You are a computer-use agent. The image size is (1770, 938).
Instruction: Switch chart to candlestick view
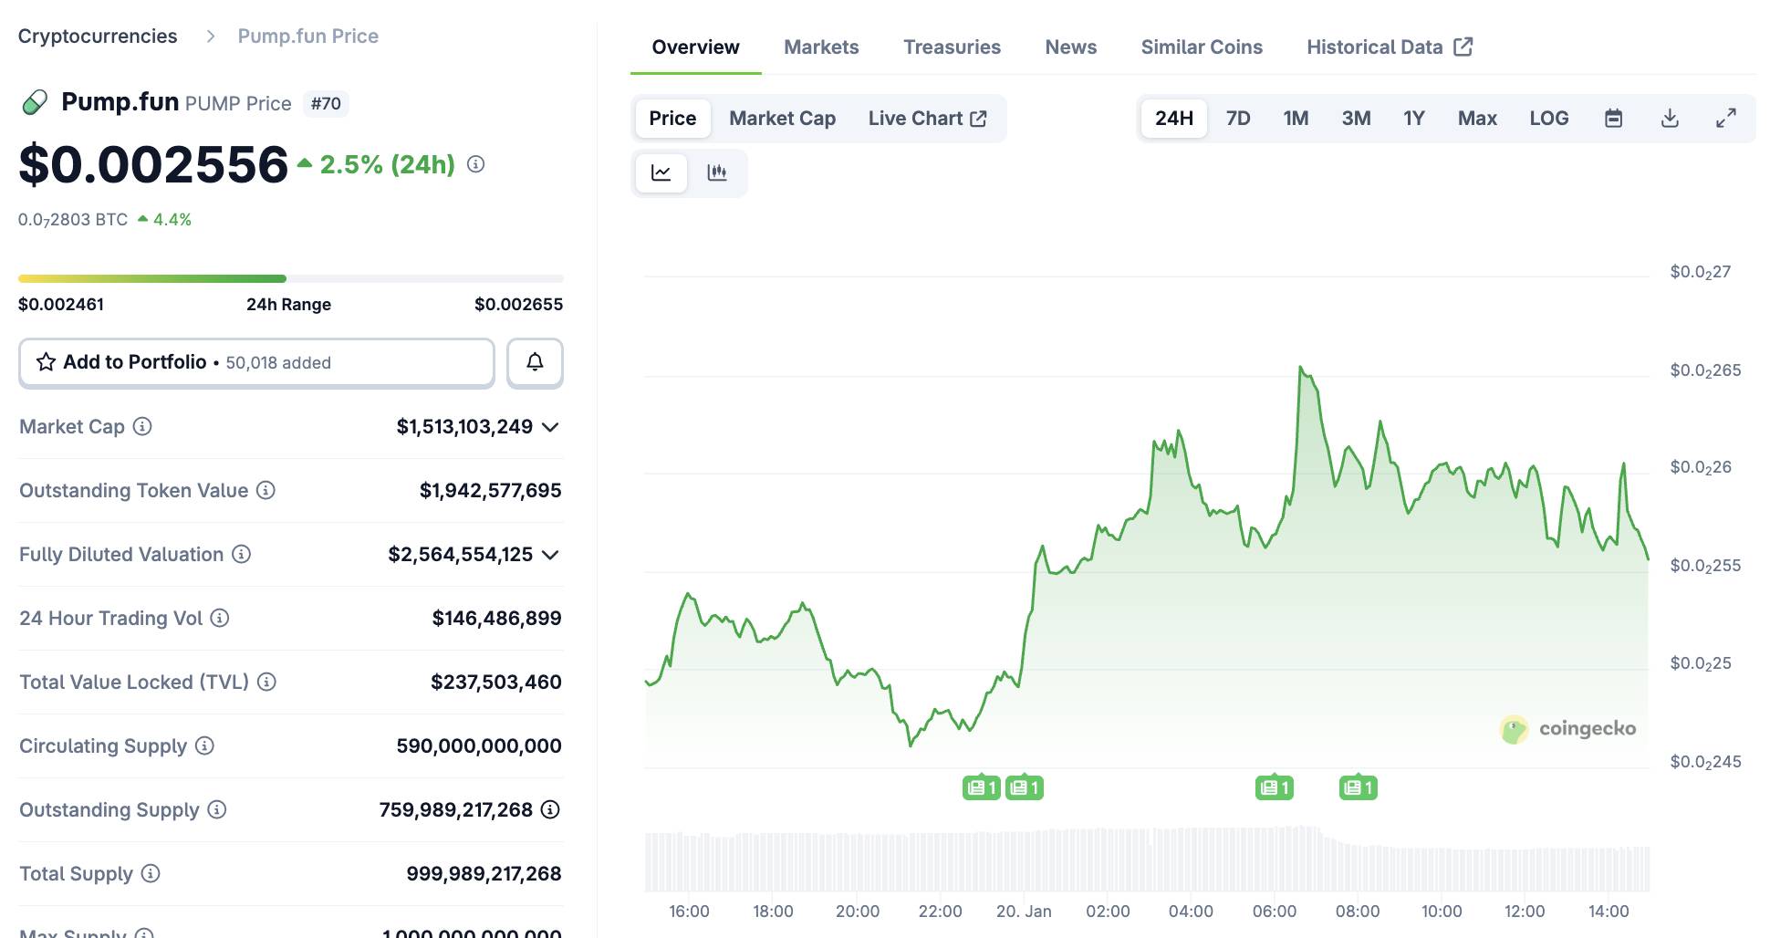point(717,172)
